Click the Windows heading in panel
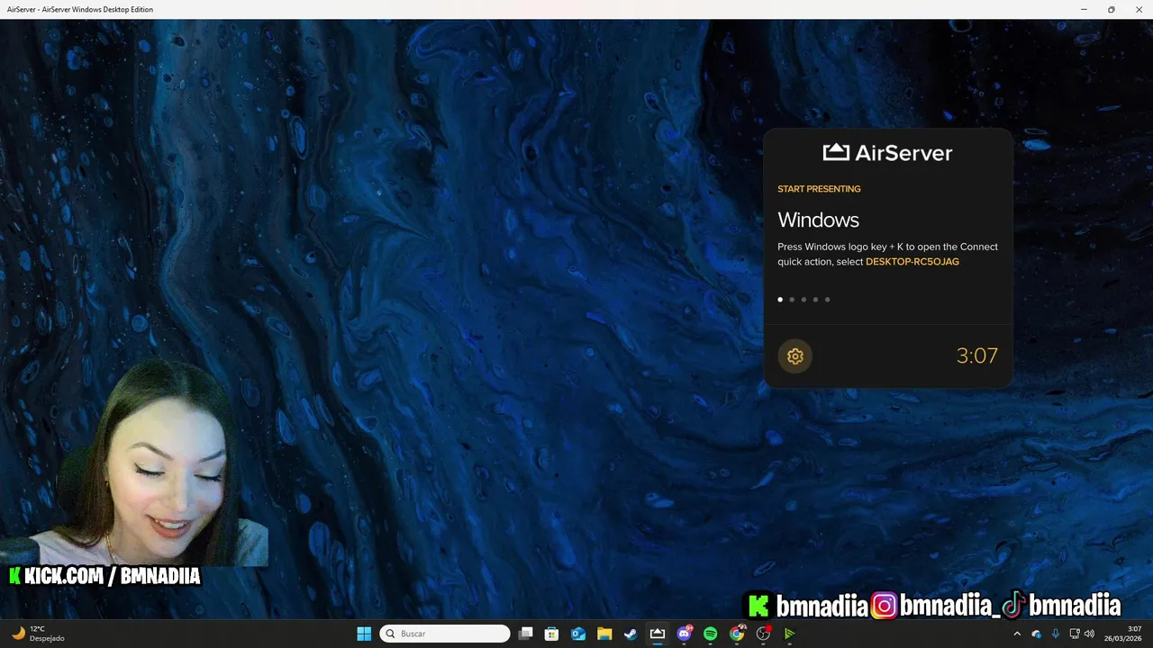The height and width of the screenshot is (648, 1153). click(818, 220)
